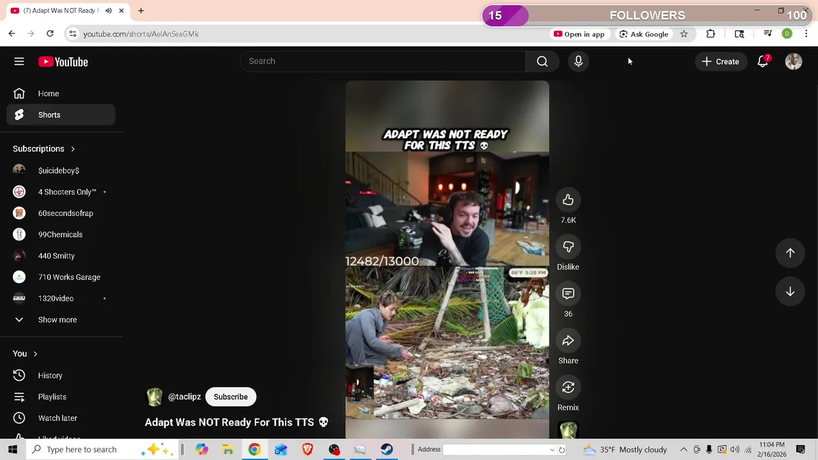Open the @taclipz channel link

pyautogui.click(x=184, y=397)
